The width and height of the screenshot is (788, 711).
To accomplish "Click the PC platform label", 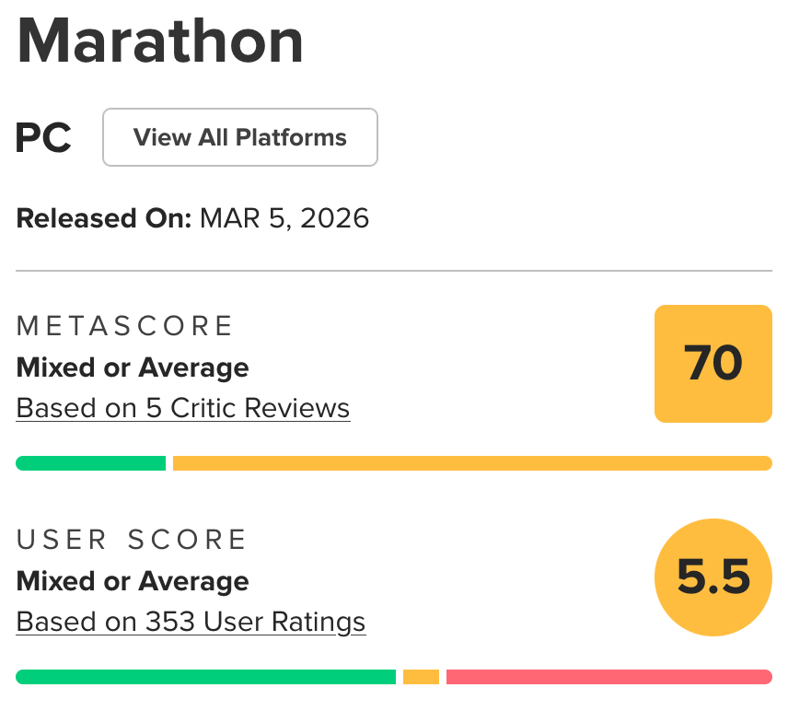I will click(x=43, y=137).
